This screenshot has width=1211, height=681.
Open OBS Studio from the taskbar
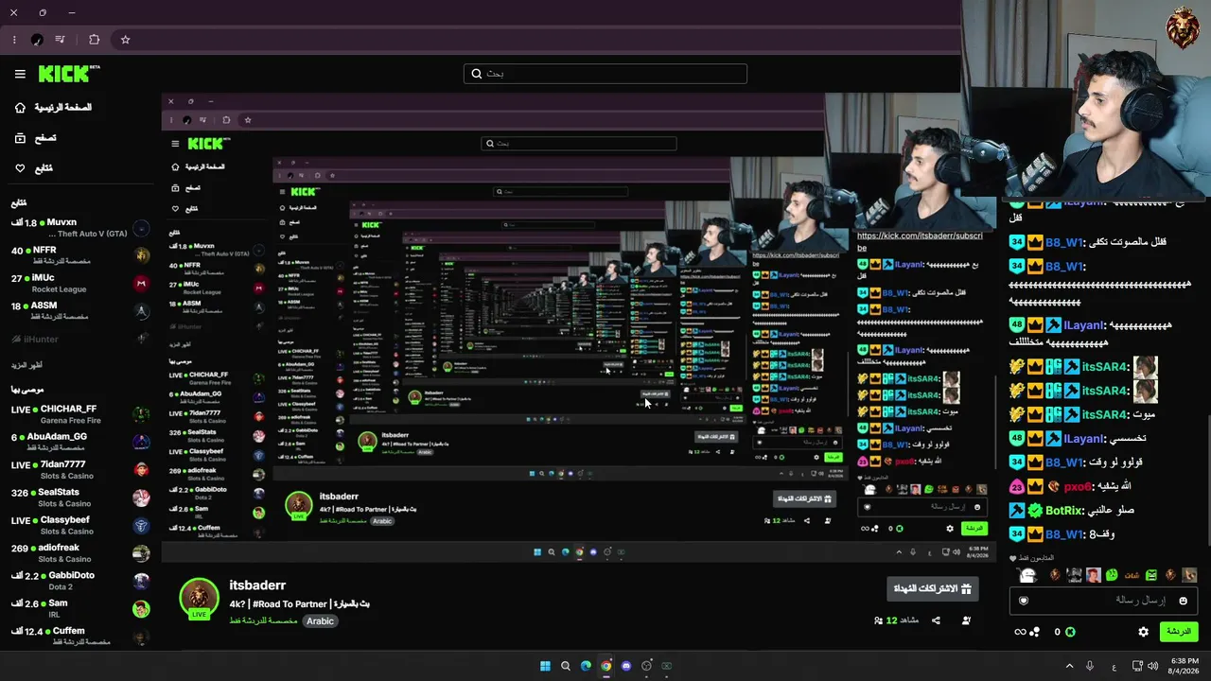pyautogui.click(x=646, y=666)
